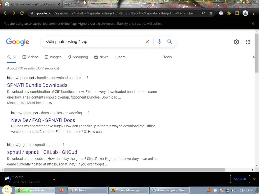The width and height of the screenshot is (259, 194).
Task: Switch to the Pictures window in taskbar
Action: [88, 190]
